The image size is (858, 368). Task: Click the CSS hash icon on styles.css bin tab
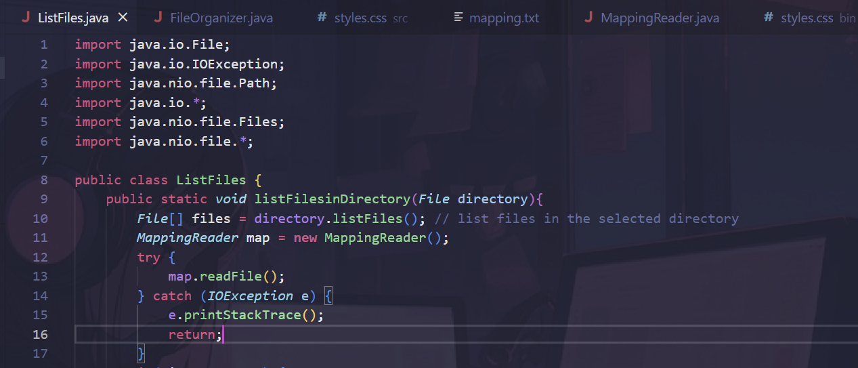pos(769,18)
